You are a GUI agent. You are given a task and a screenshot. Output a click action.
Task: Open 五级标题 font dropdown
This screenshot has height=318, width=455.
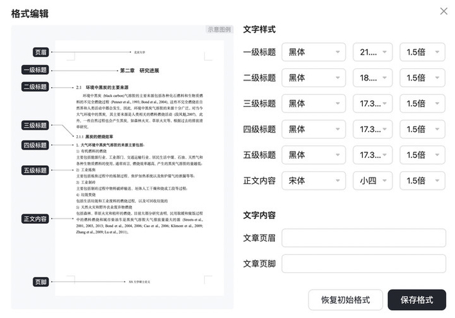pos(313,155)
